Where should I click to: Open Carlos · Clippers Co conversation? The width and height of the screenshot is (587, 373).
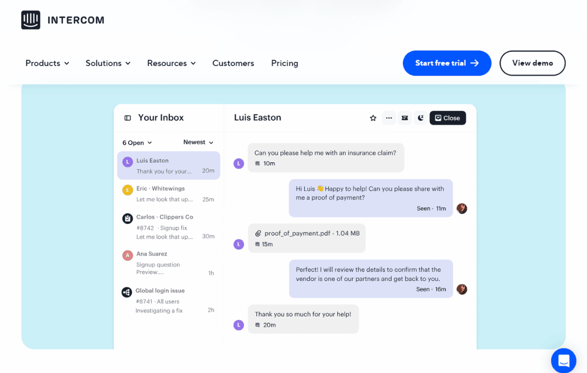169,226
